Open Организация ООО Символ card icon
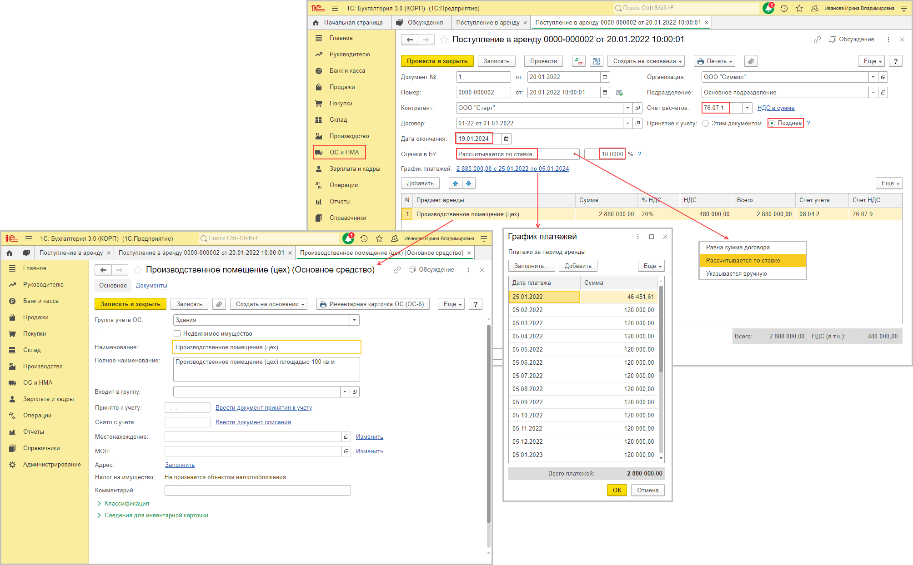913x565 pixels. point(883,77)
